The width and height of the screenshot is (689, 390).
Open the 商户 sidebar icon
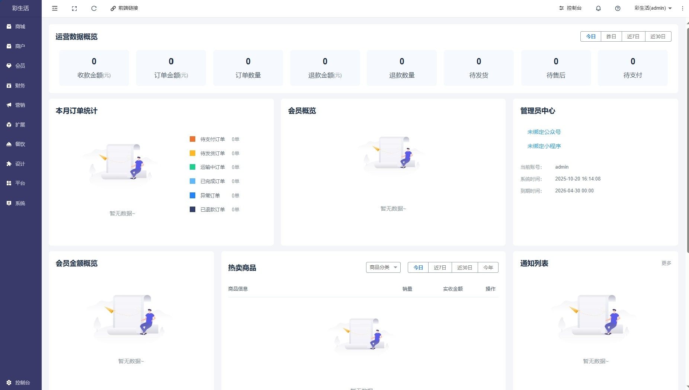9,46
